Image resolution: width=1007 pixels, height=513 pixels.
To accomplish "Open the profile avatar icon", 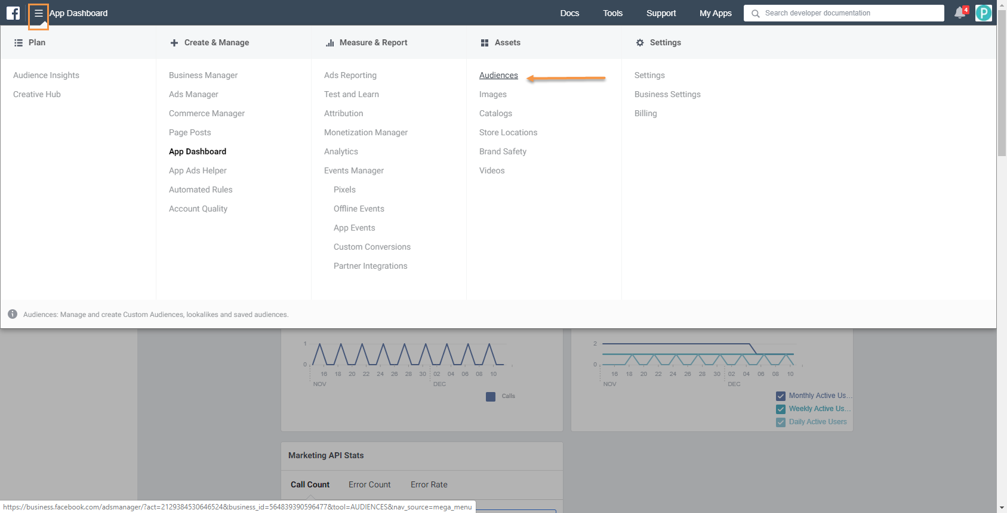I will pyautogui.click(x=983, y=13).
